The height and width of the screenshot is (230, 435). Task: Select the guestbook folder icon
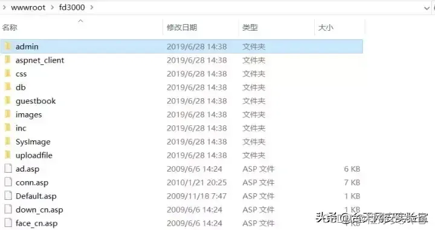[x=8, y=101]
